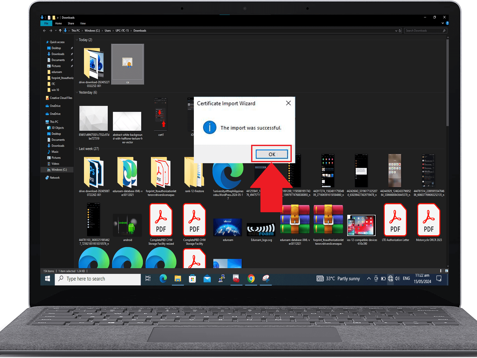Go up one folder level
The height and width of the screenshot is (358, 477).
(x=60, y=31)
